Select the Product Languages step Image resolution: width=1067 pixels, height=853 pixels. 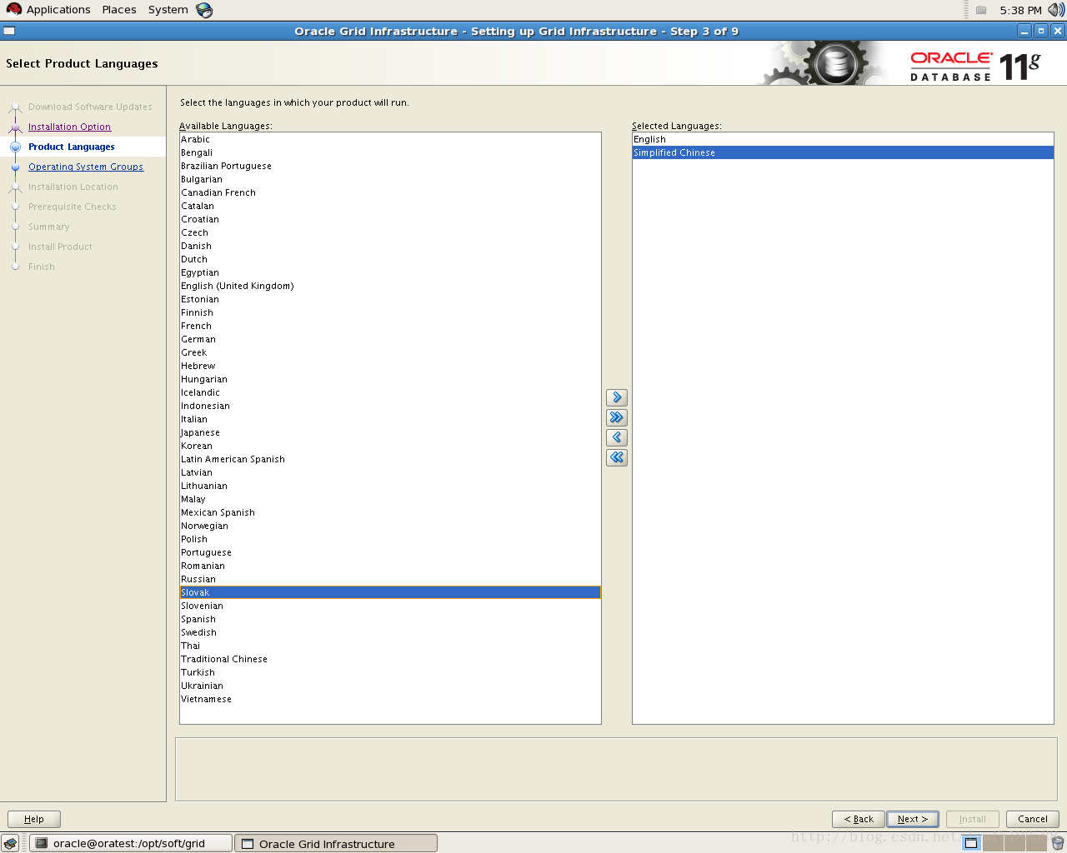[72, 147]
